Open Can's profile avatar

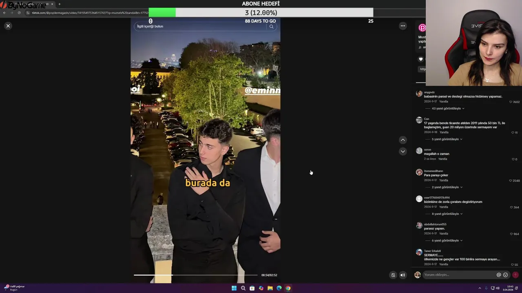[x=419, y=120]
